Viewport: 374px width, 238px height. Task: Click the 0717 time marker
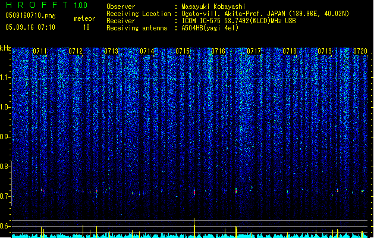pyautogui.click(x=254, y=51)
